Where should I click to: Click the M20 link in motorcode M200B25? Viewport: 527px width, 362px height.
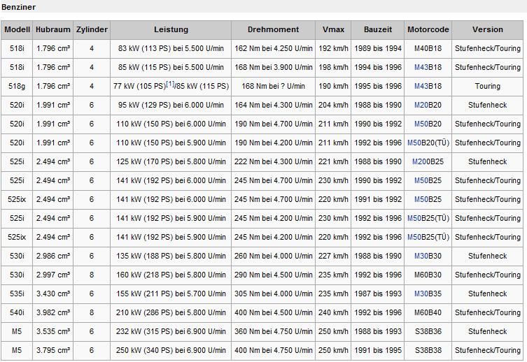point(419,161)
